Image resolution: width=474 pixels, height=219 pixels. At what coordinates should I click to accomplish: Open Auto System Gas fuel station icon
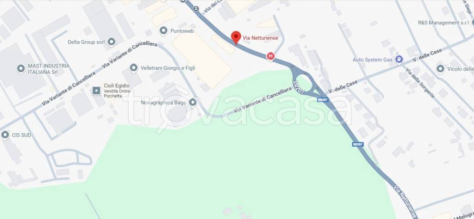coord(399,60)
